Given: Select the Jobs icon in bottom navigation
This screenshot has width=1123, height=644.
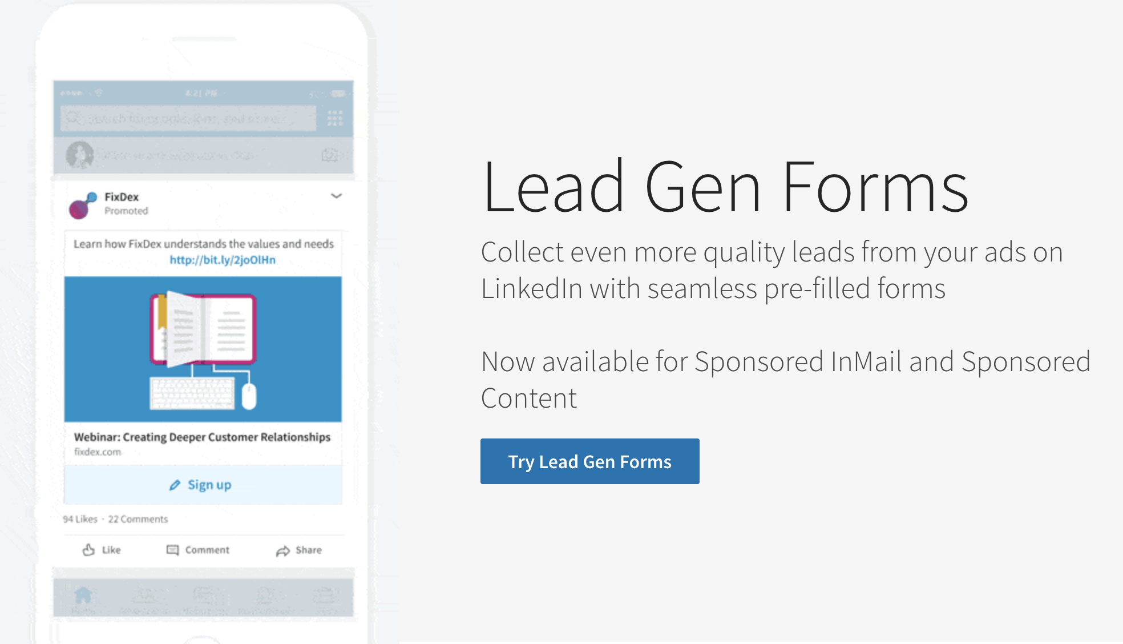Looking at the screenshot, I should pyautogui.click(x=325, y=595).
